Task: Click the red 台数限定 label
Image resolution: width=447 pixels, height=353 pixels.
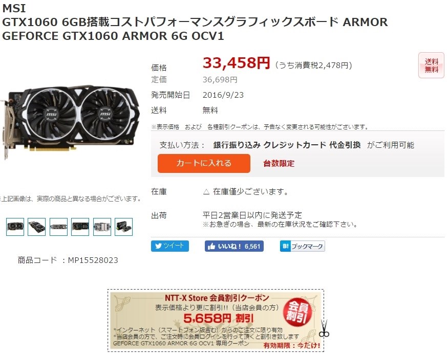Action: (x=279, y=164)
